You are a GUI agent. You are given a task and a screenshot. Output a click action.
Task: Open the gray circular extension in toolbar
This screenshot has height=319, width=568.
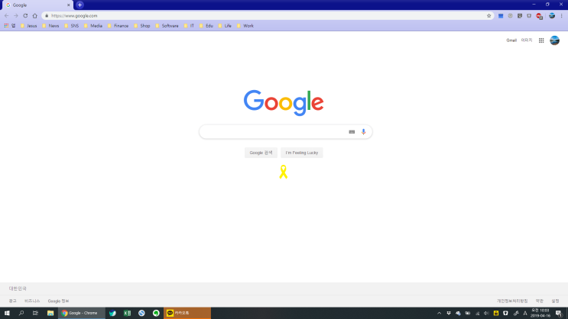tap(510, 15)
